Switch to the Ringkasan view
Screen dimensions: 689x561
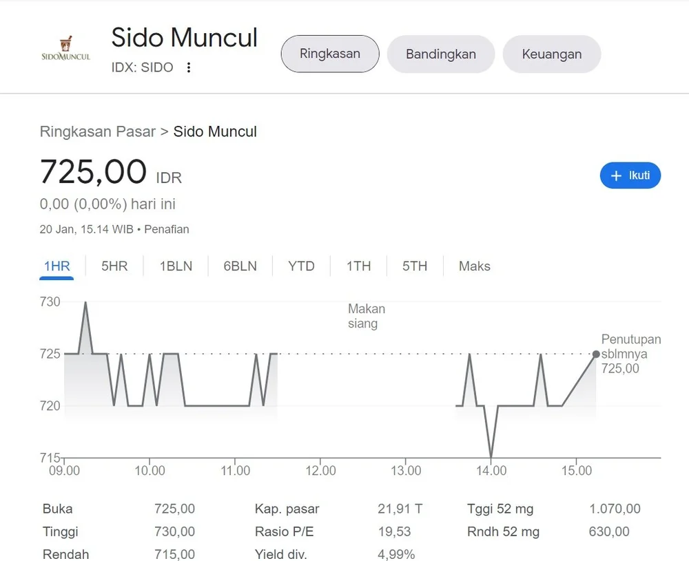(329, 53)
